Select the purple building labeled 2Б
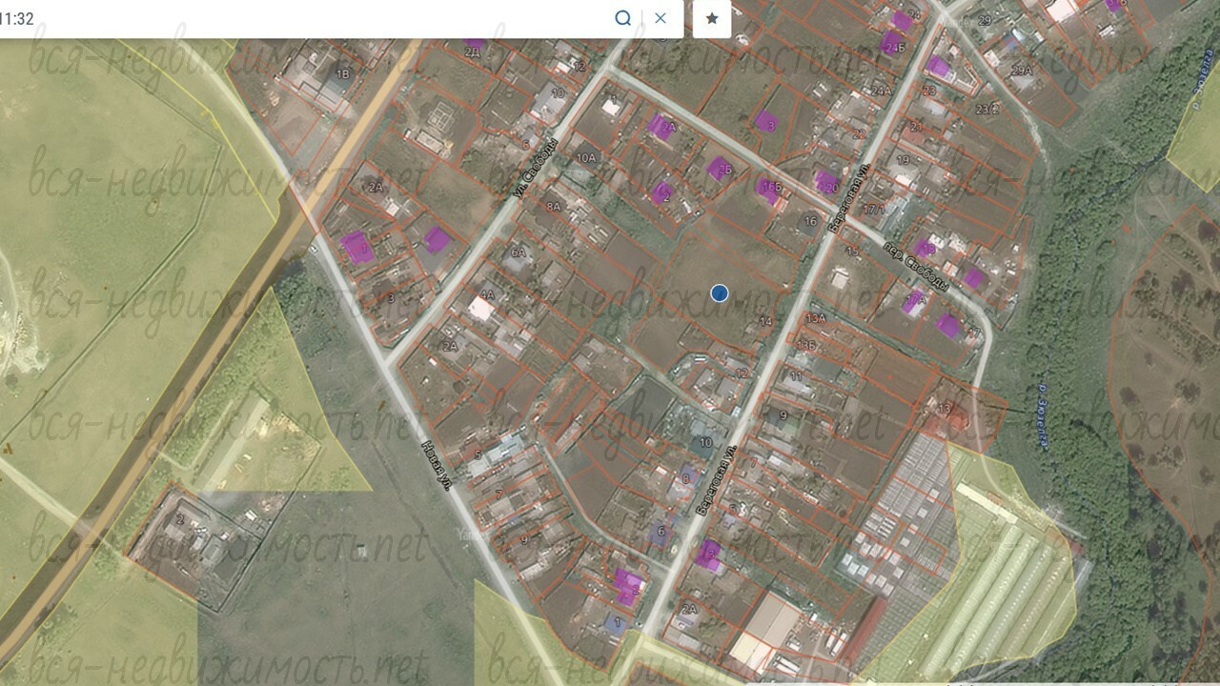 719,169
